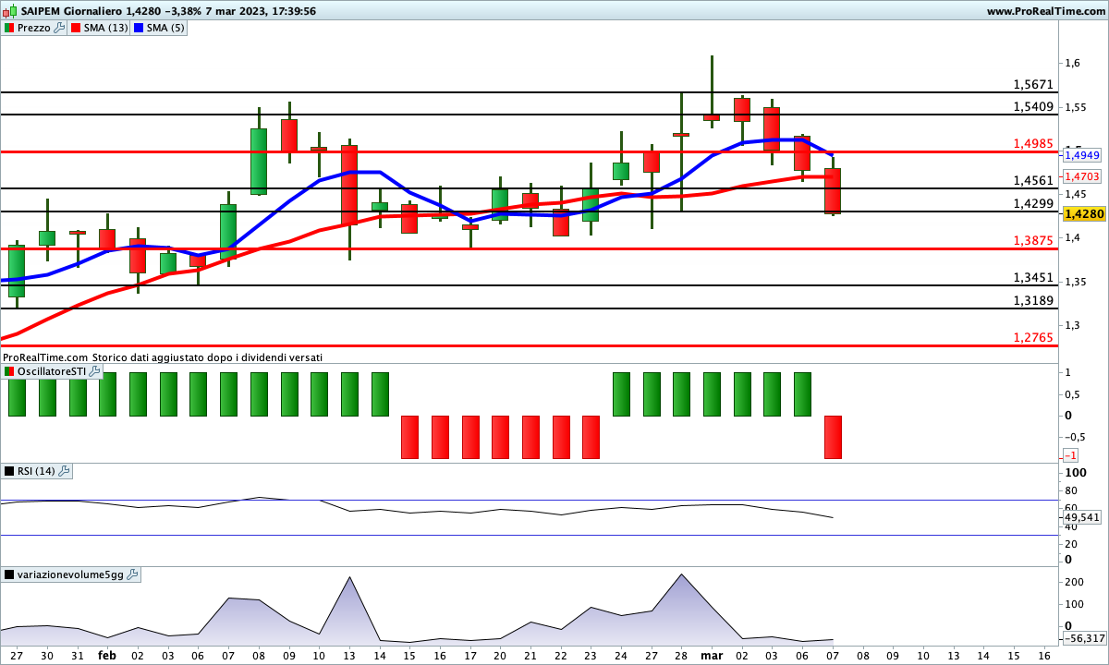Click wrench icon beside variazionevolume5gg
The height and width of the screenshot is (665, 1109).
(132, 574)
